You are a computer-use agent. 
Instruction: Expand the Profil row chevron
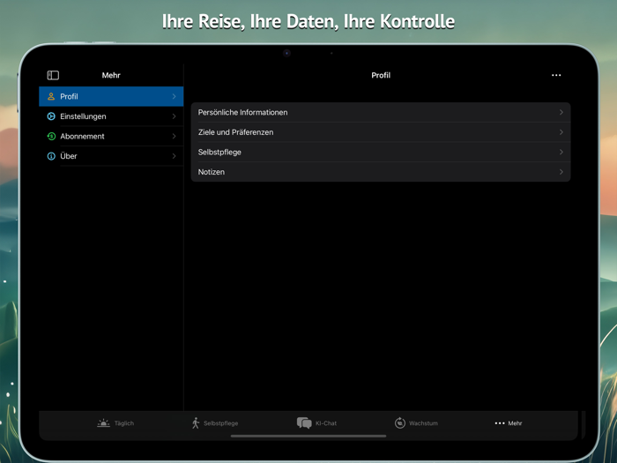[x=174, y=96]
